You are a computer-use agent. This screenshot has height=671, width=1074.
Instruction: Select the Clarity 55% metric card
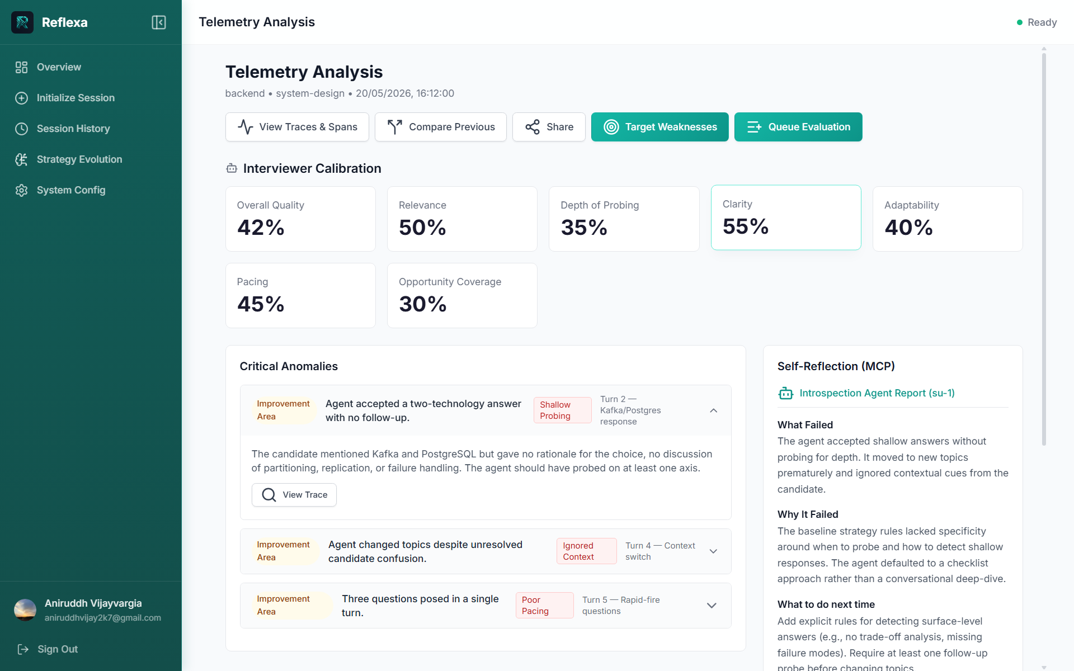785,218
